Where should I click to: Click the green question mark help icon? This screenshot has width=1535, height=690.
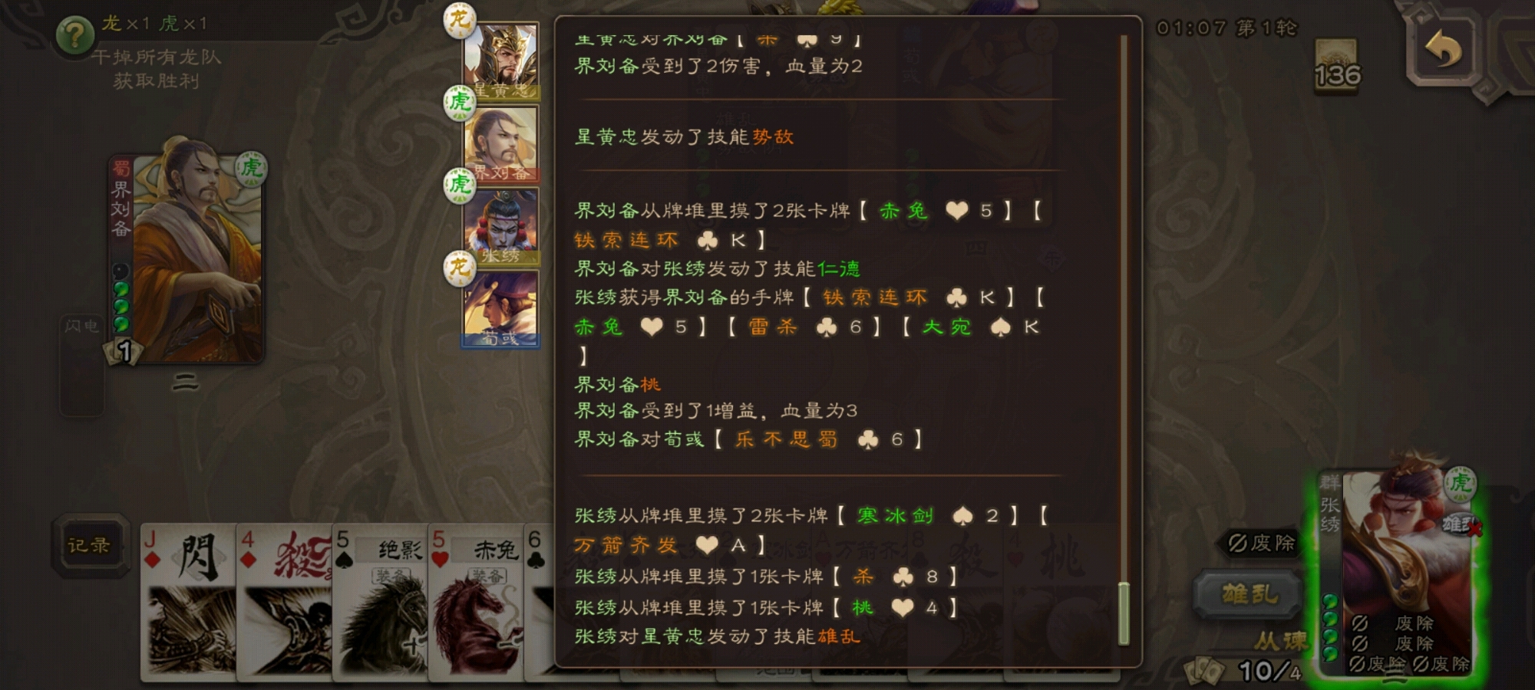[74, 35]
